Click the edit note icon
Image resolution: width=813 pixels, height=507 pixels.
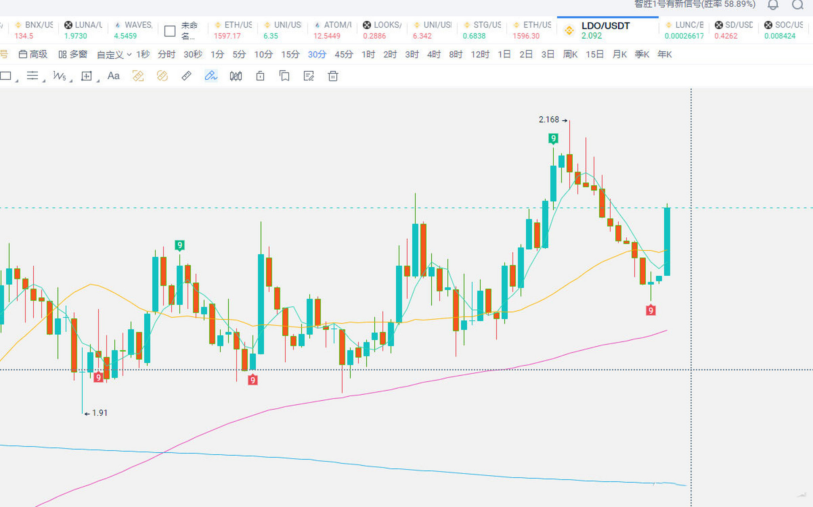pyautogui.click(x=309, y=76)
